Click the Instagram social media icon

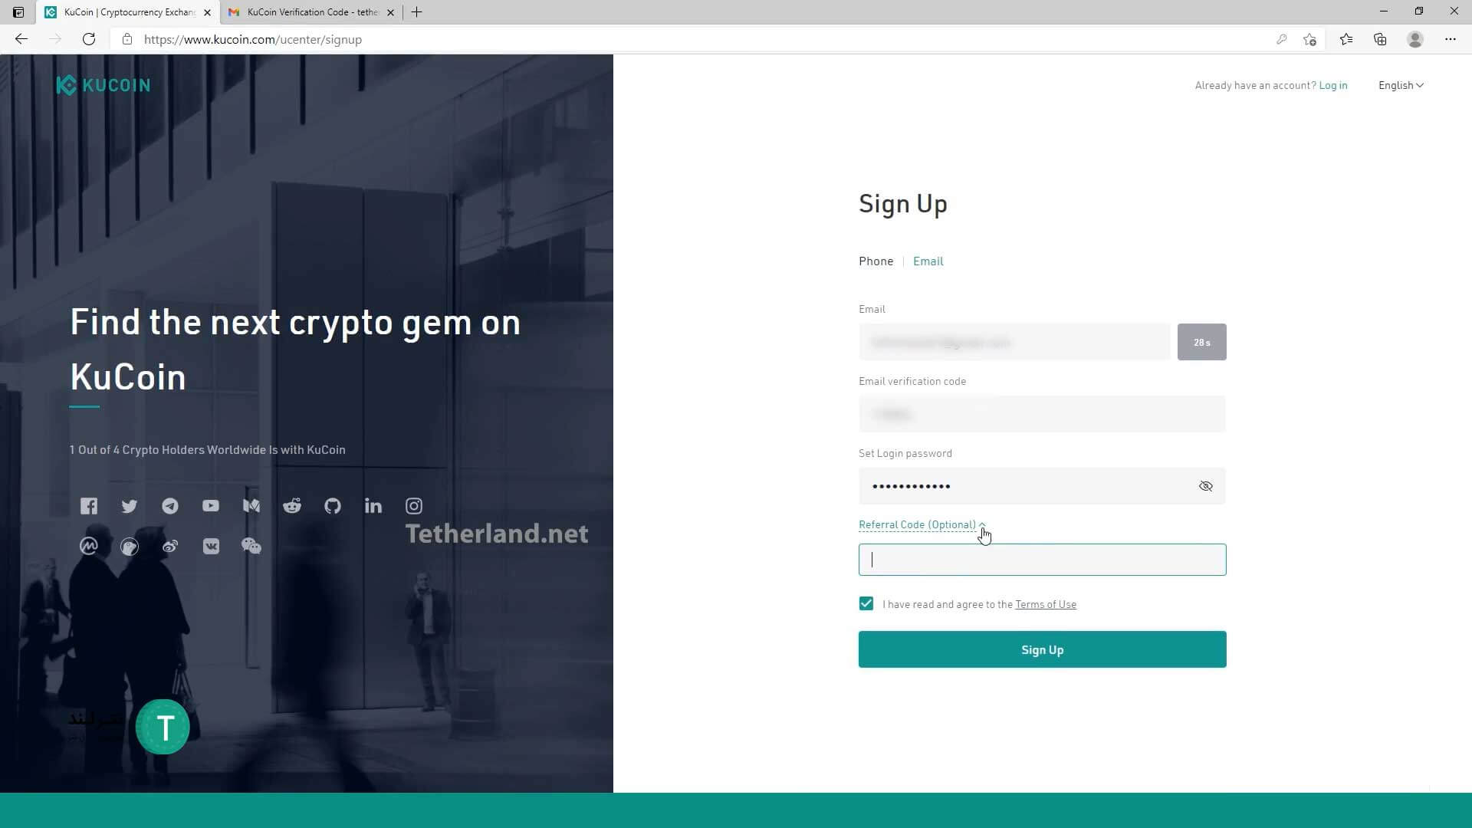(x=412, y=505)
